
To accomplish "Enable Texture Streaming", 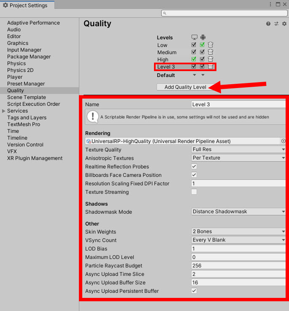I will point(194,192).
